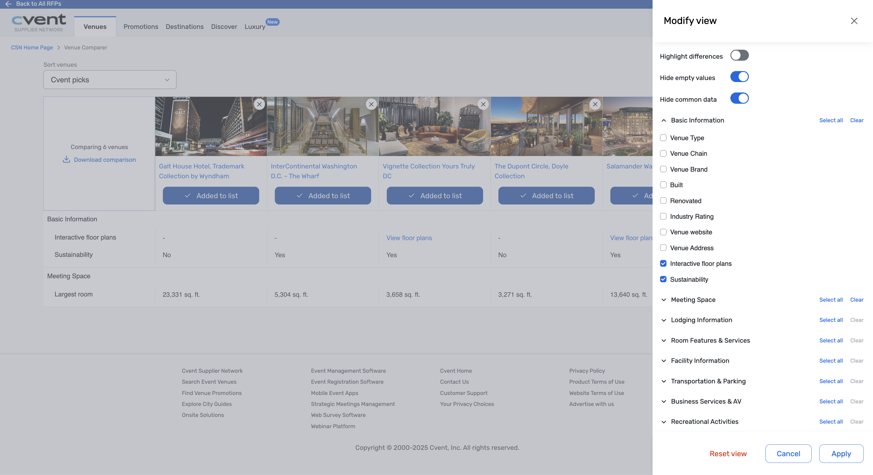Click the Cancel button

pos(788,454)
